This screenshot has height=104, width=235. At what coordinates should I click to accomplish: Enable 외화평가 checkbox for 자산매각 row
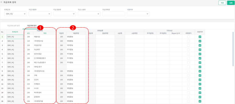click(188, 50)
